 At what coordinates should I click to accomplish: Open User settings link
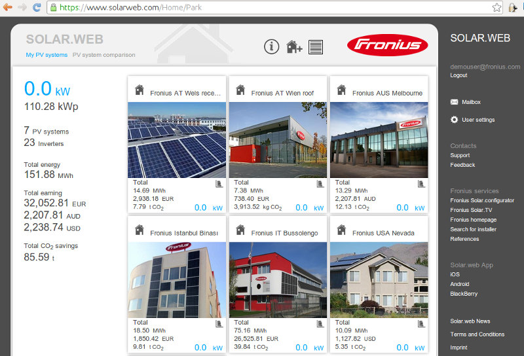click(478, 120)
